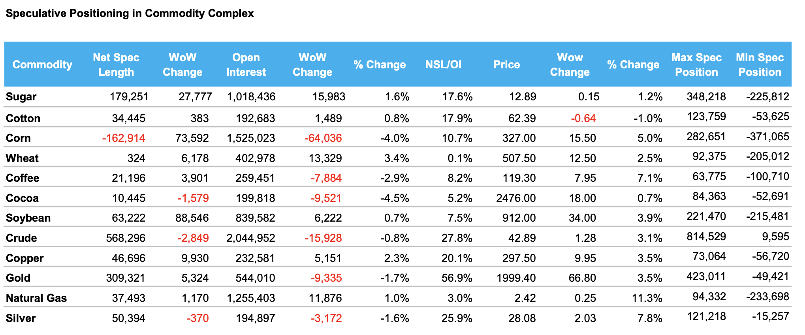Select Cocoa's percent change -4.5%

(x=395, y=198)
